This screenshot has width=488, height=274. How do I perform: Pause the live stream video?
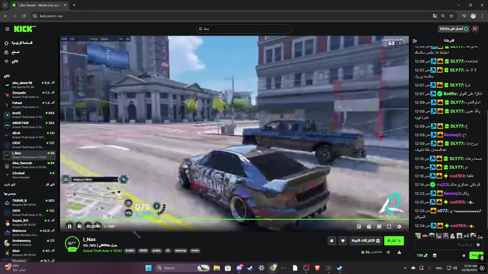69,226
